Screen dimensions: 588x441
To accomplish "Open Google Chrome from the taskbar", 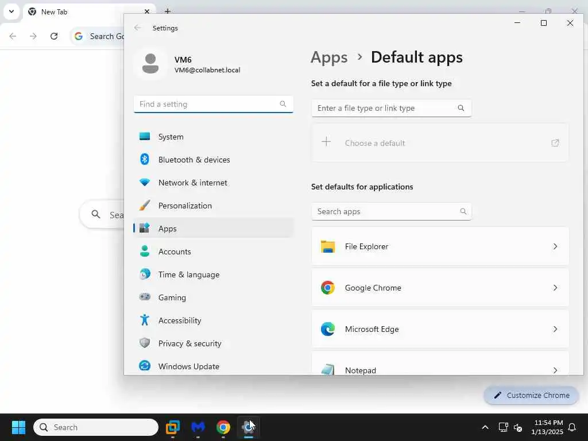I will (x=223, y=427).
